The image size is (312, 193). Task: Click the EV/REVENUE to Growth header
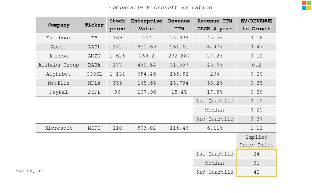256,25
